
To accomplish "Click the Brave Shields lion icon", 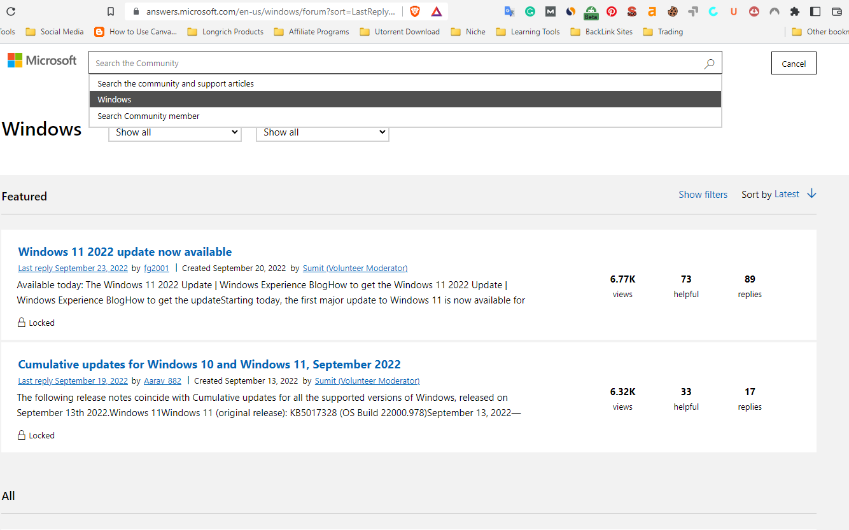I will [x=415, y=11].
